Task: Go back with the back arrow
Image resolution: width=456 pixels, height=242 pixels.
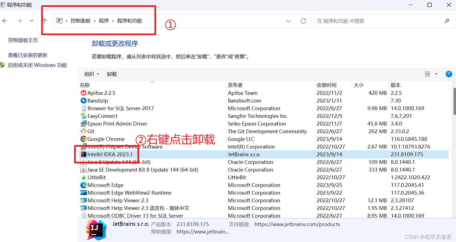Action: tap(5, 21)
